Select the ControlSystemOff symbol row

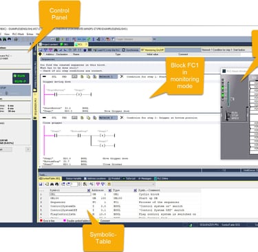pyautogui.click(x=119, y=210)
